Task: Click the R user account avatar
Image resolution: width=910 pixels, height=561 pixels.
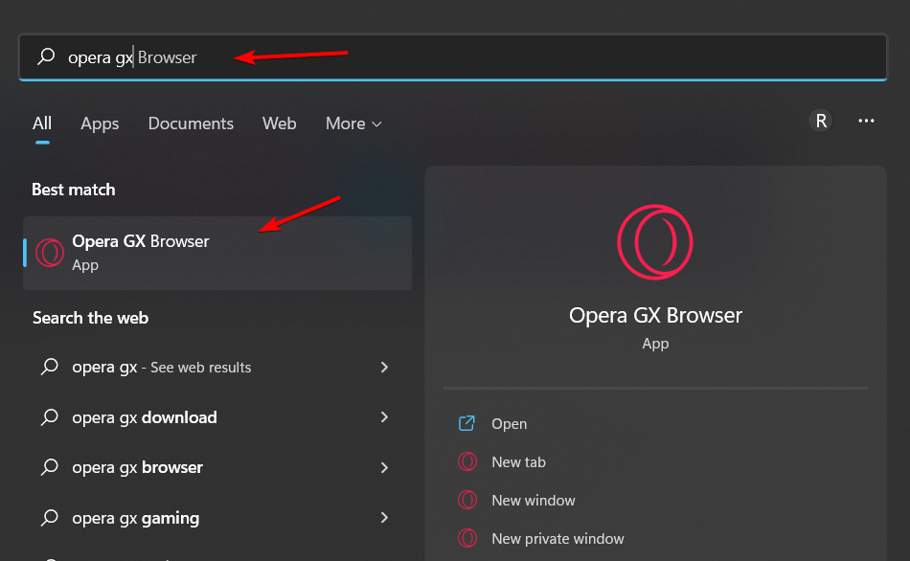Action: (821, 121)
